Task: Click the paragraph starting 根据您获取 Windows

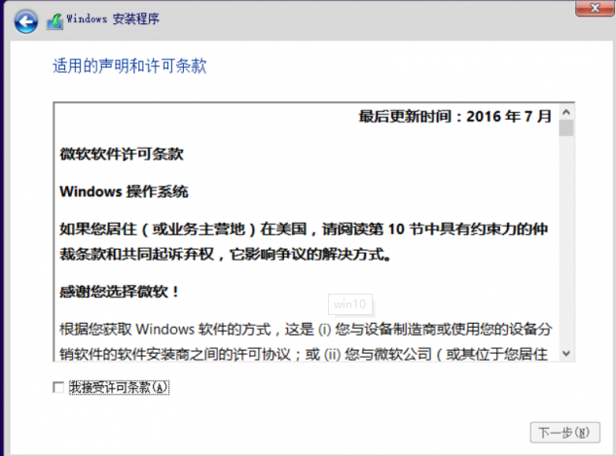Action: 306,341
